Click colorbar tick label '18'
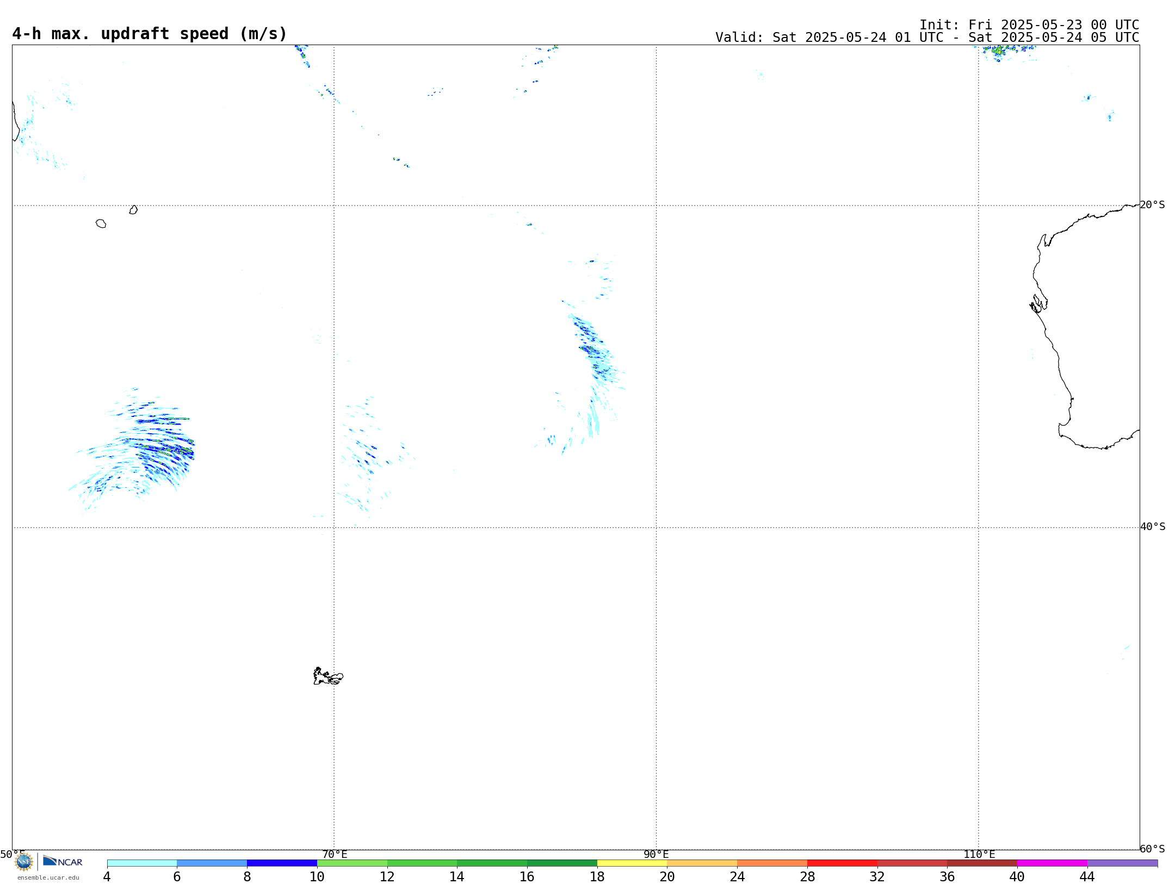Screen dimensions: 1175x884 click(597, 876)
